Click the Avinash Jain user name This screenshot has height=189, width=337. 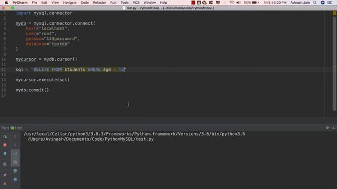click(300, 3)
